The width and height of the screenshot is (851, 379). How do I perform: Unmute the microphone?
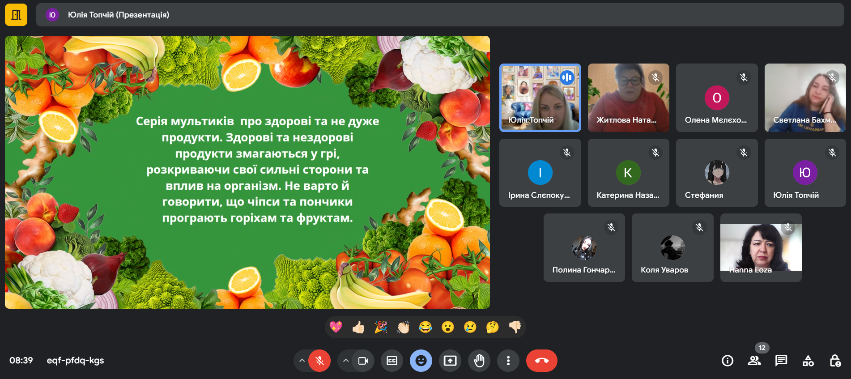click(x=319, y=361)
